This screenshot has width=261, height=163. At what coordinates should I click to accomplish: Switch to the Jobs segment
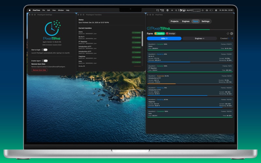(164, 38)
